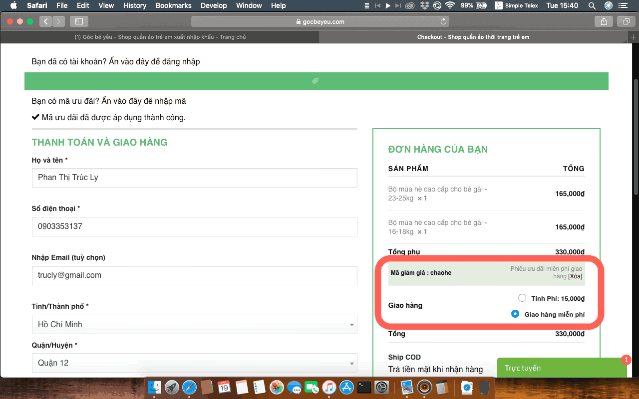Select the Tính Phí: 15,000đ shipping option
The image size is (639, 399).
522,298
